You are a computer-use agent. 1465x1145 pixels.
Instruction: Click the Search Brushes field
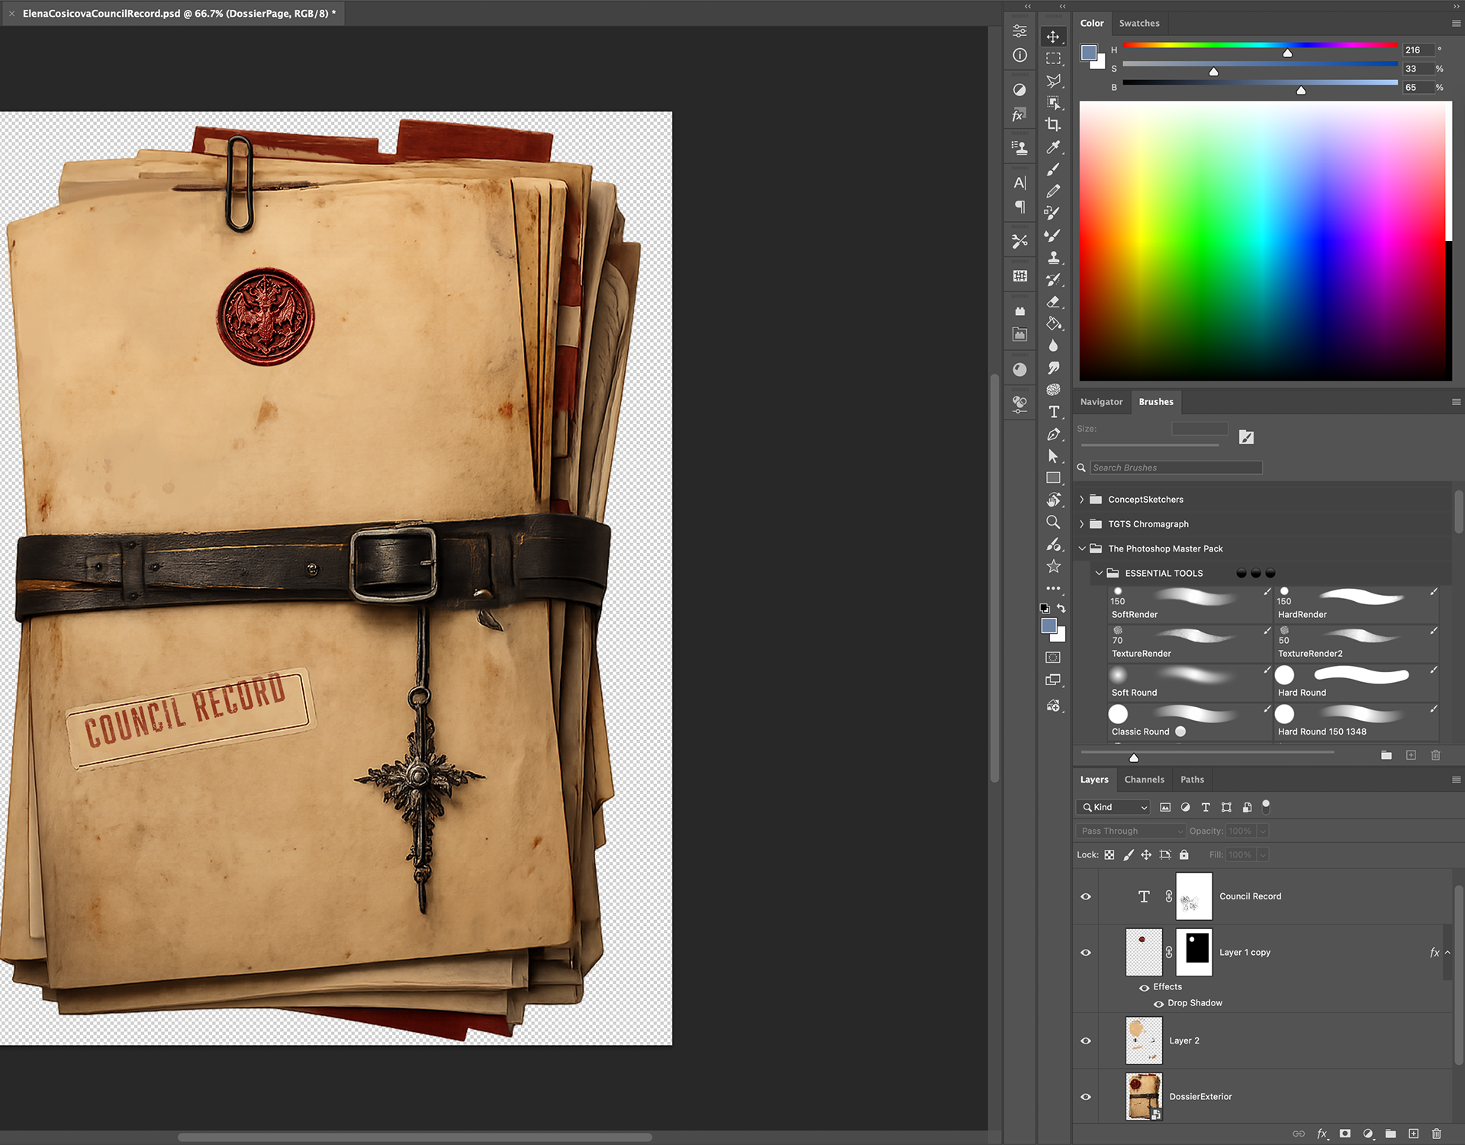1175,468
